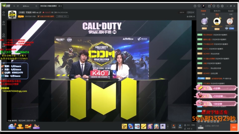This screenshot has height=134, width=239.
Task: Open the purple task hall icon
Action: (x=36, y=126)
